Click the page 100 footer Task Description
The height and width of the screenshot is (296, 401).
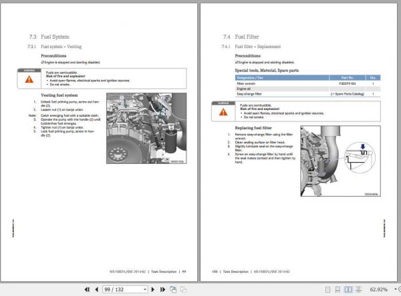[x=235, y=271]
